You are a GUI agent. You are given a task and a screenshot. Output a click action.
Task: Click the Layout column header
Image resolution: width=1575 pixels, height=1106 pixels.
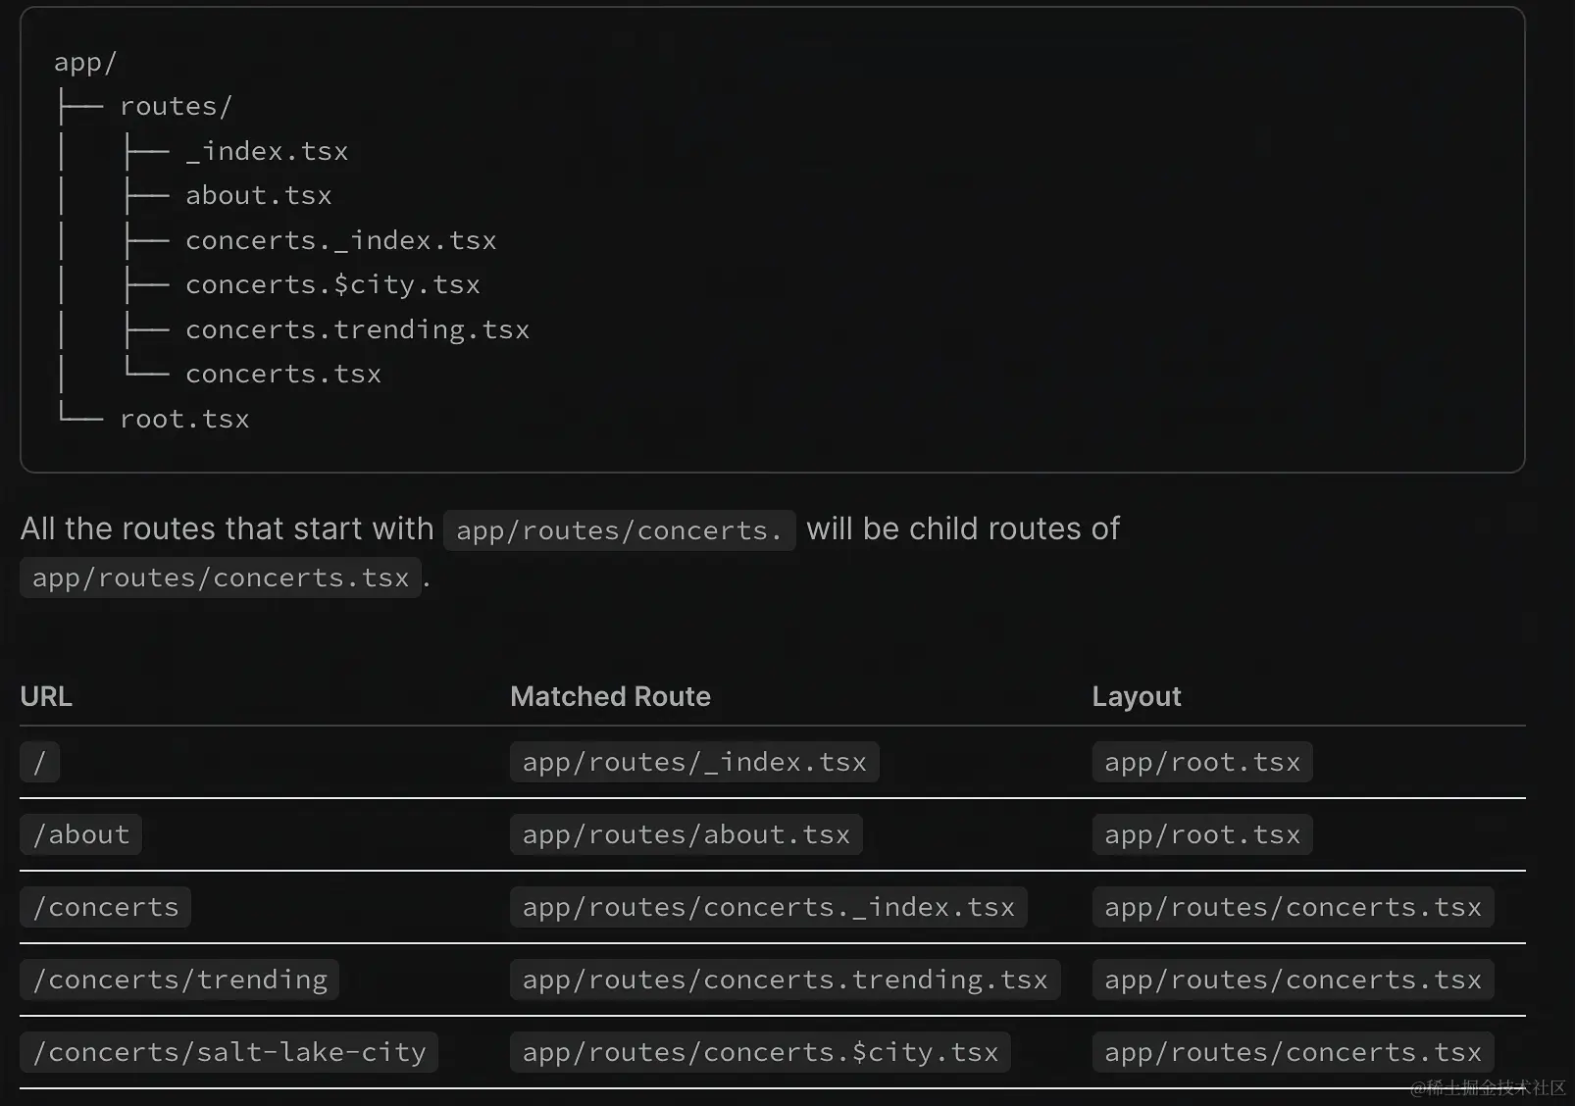pos(1136,696)
